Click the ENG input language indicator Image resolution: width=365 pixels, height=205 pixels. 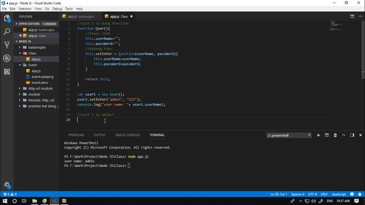tap(330, 201)
